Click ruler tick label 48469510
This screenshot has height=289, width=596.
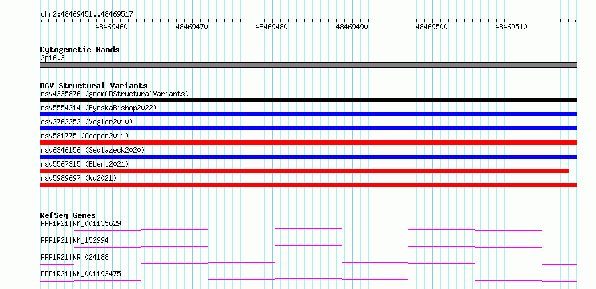point(511,27)
